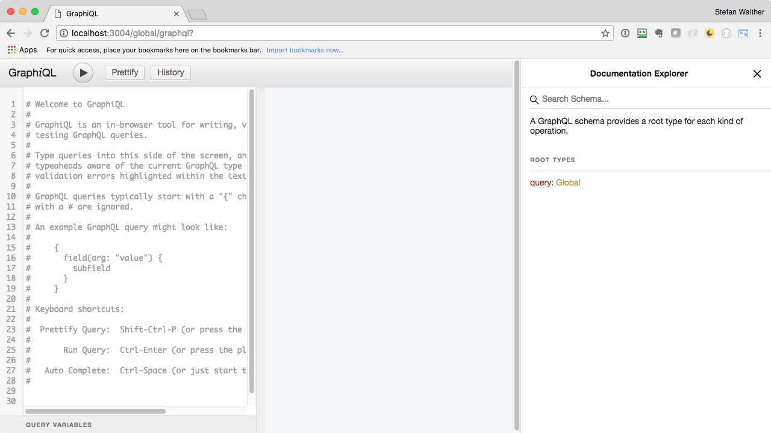Reload the page with refresh icon
The width and height of the screenshot is (771, 433).
click(x=45, y=33)
